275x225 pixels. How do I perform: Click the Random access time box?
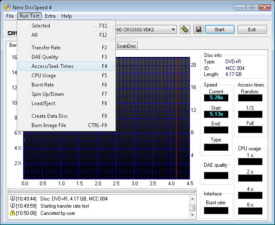tap(250, 98)
